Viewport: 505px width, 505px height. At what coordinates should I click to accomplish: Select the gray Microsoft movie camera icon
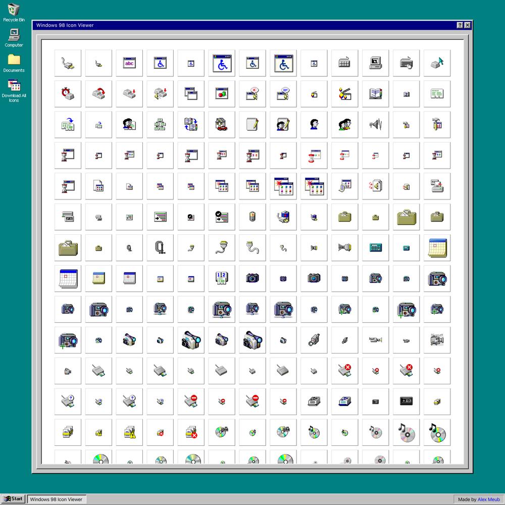437,340
